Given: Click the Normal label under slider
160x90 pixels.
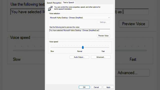Looking at the screenshot, I should tap(79, 51).
